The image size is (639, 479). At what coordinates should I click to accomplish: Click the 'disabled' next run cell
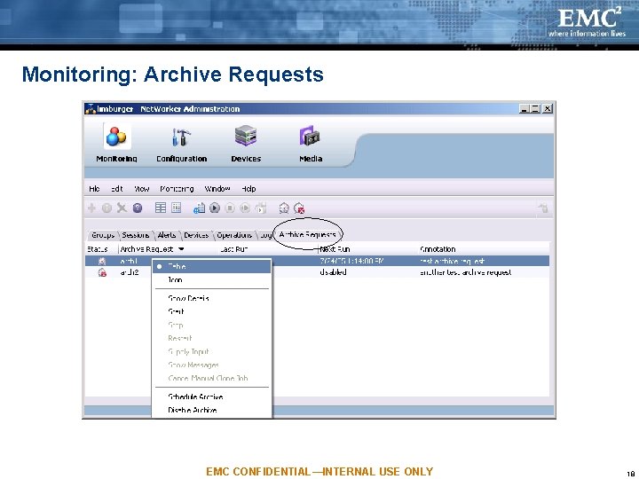pyautogui.click(x=333, y=272)
